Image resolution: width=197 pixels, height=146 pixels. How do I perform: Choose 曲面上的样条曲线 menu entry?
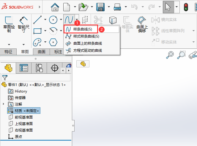pos(92,43)
